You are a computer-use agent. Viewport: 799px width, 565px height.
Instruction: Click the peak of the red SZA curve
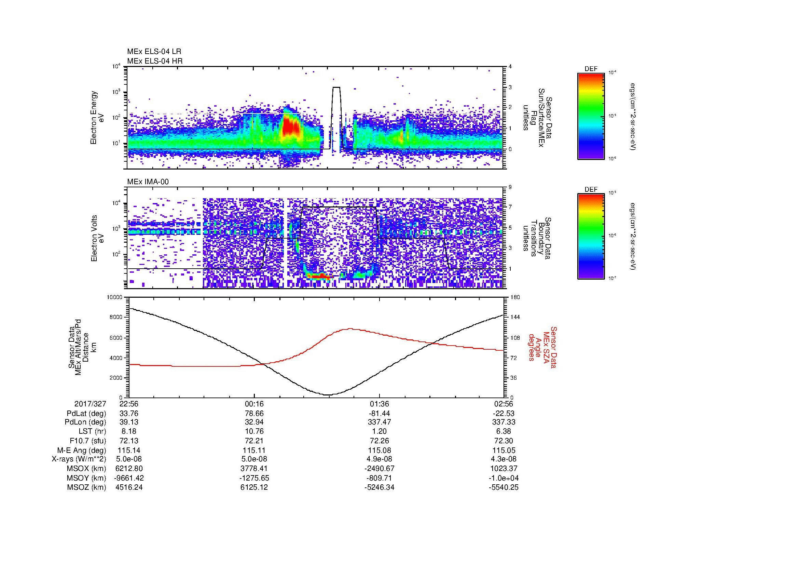pos(350,328)
